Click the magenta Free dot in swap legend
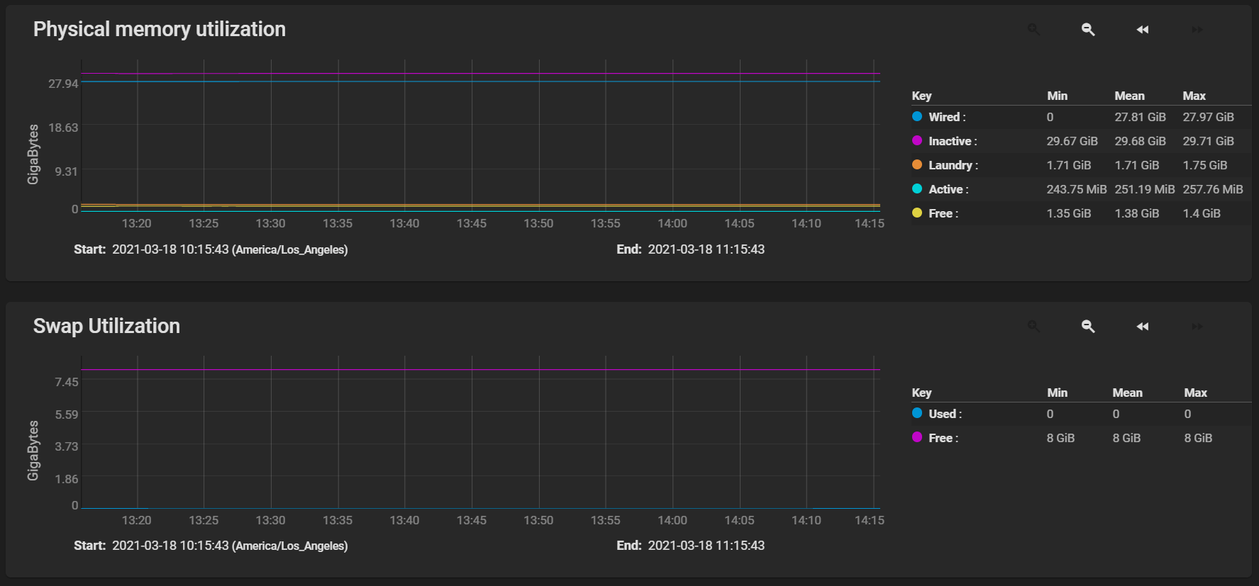 pyautogui.click(x=917, y=437)
